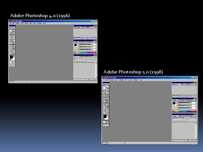Screen dimensions: 203x152
Task: Click red R slider in Photoshop 4.0 Color palette
Action: click(x=85, y=44)
